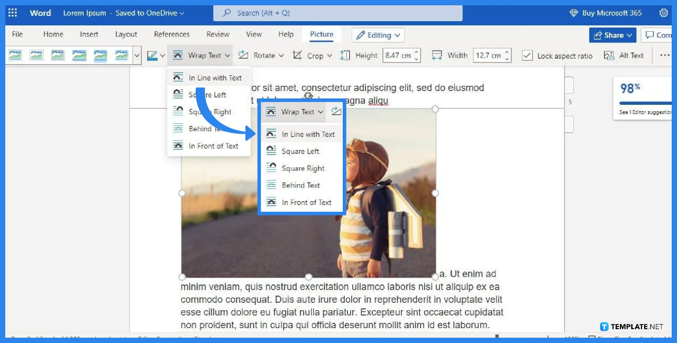Click the Rotate icon in ribbon
The width and height of the screenshot is (677, 343).
coord(243,55)
